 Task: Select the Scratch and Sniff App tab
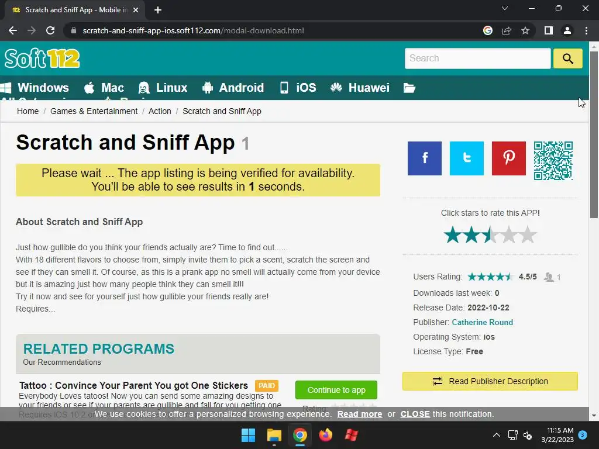click(x=75, y=10)
